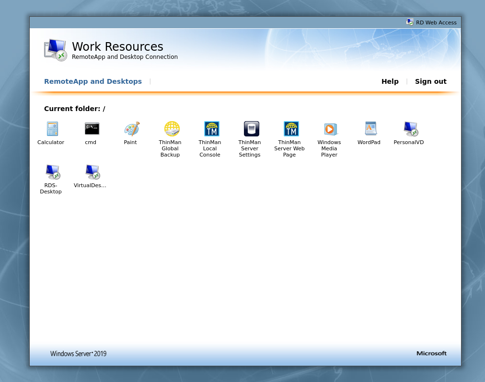485x382 pixels.
Task: Open the VirtualDes... desktop icon
Action: [x=92, y=172]
